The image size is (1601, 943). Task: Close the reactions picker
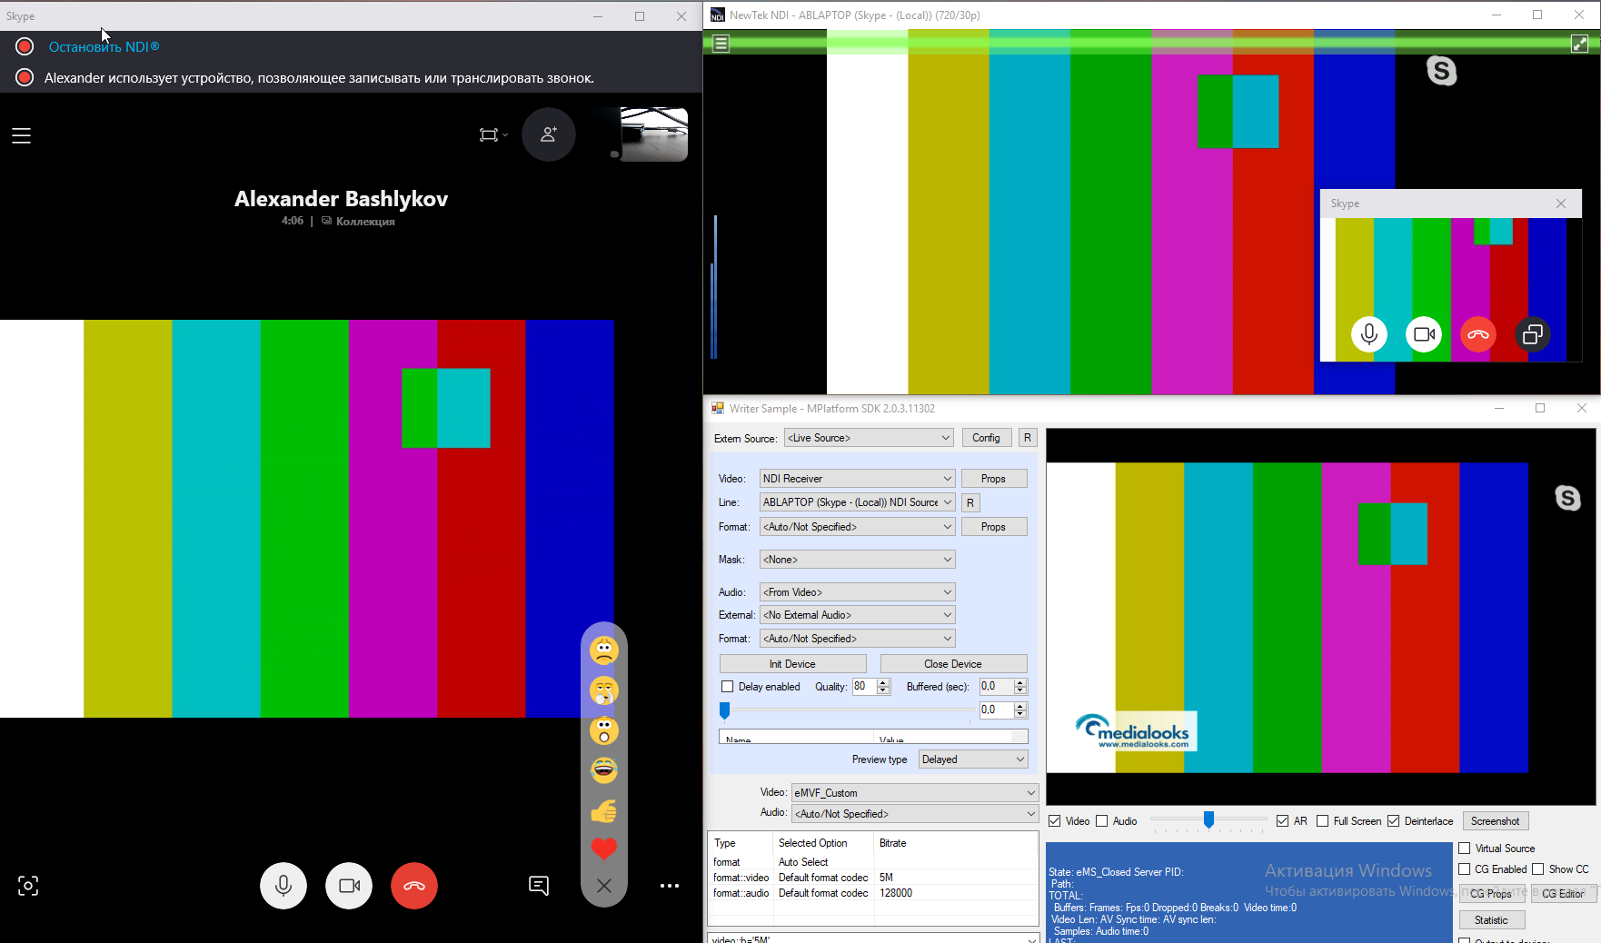tap(604, 886)
